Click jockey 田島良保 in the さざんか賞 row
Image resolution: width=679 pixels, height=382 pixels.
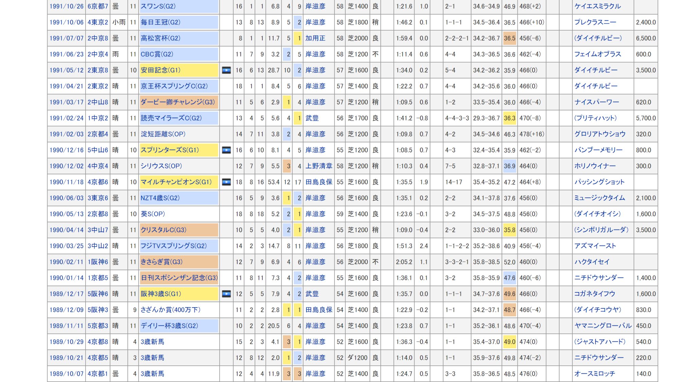[x=318, y=310]
